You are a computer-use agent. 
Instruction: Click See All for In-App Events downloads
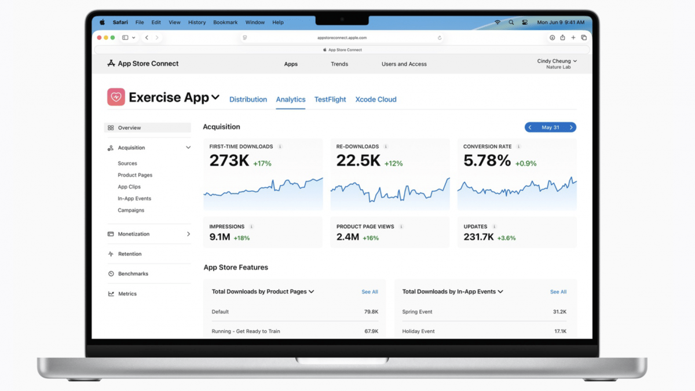[x=558, y=292]
